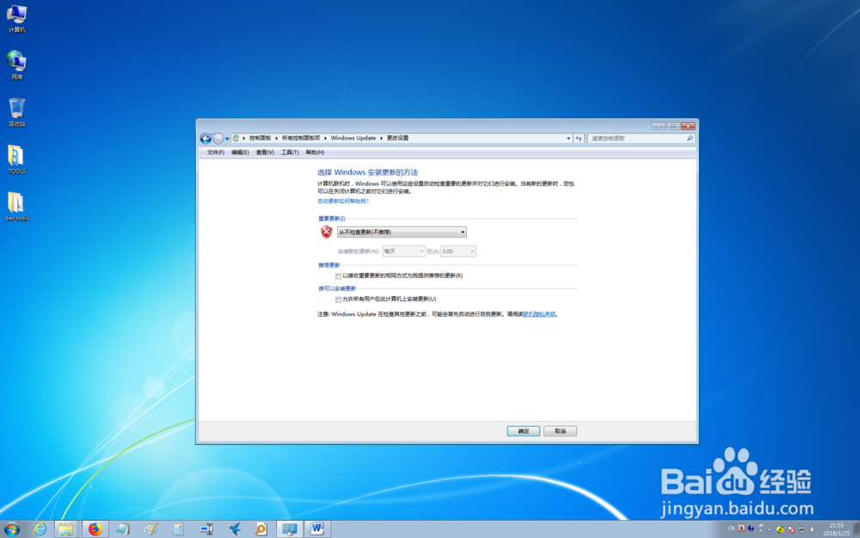Viewport: 860px width, 538px height.
Task: Open the 网络 desktop icon
Action: [16, 65]
